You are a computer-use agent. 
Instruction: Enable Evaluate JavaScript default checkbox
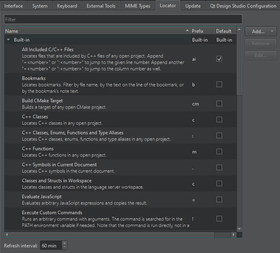[219, 199]
